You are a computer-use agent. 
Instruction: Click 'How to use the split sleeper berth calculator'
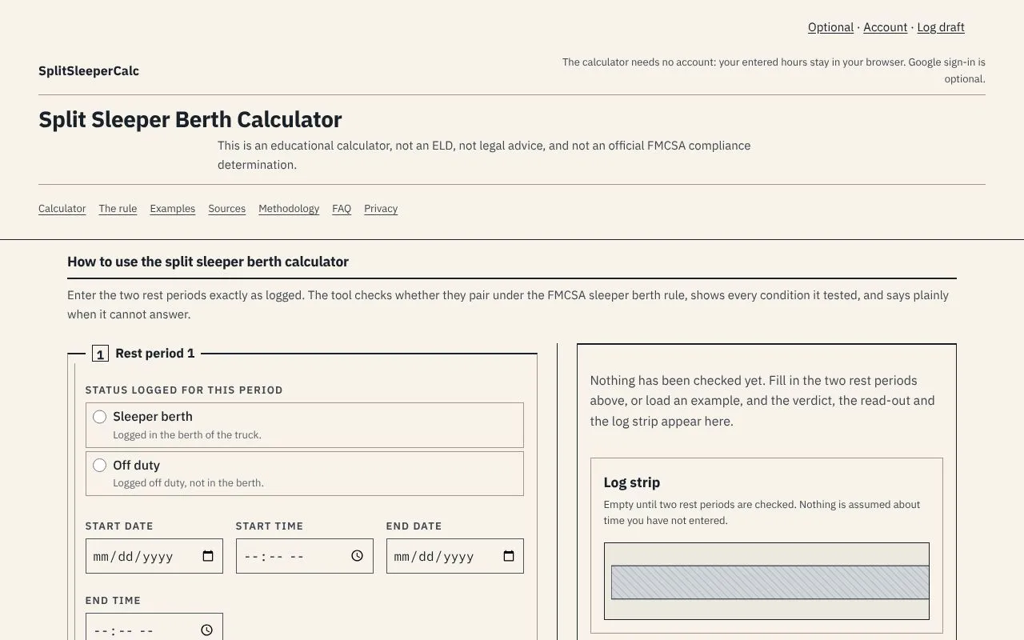208,262
